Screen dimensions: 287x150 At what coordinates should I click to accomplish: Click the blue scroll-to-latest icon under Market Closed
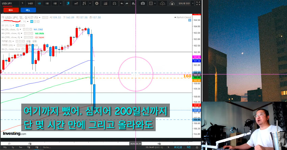pos(190,20)
